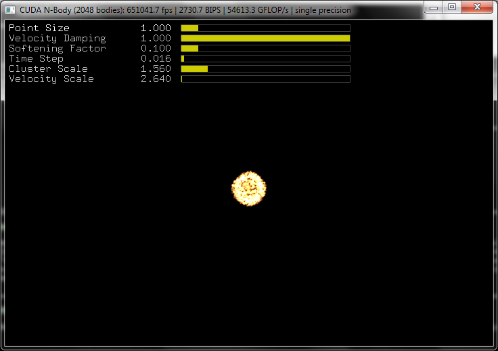Click the Velocity Scale slider bar
Viewport: 498px width, 351px height.
click(x=265, y=79)
